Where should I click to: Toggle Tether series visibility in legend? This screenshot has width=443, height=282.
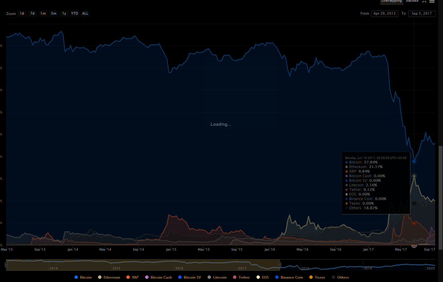(241, 277)
